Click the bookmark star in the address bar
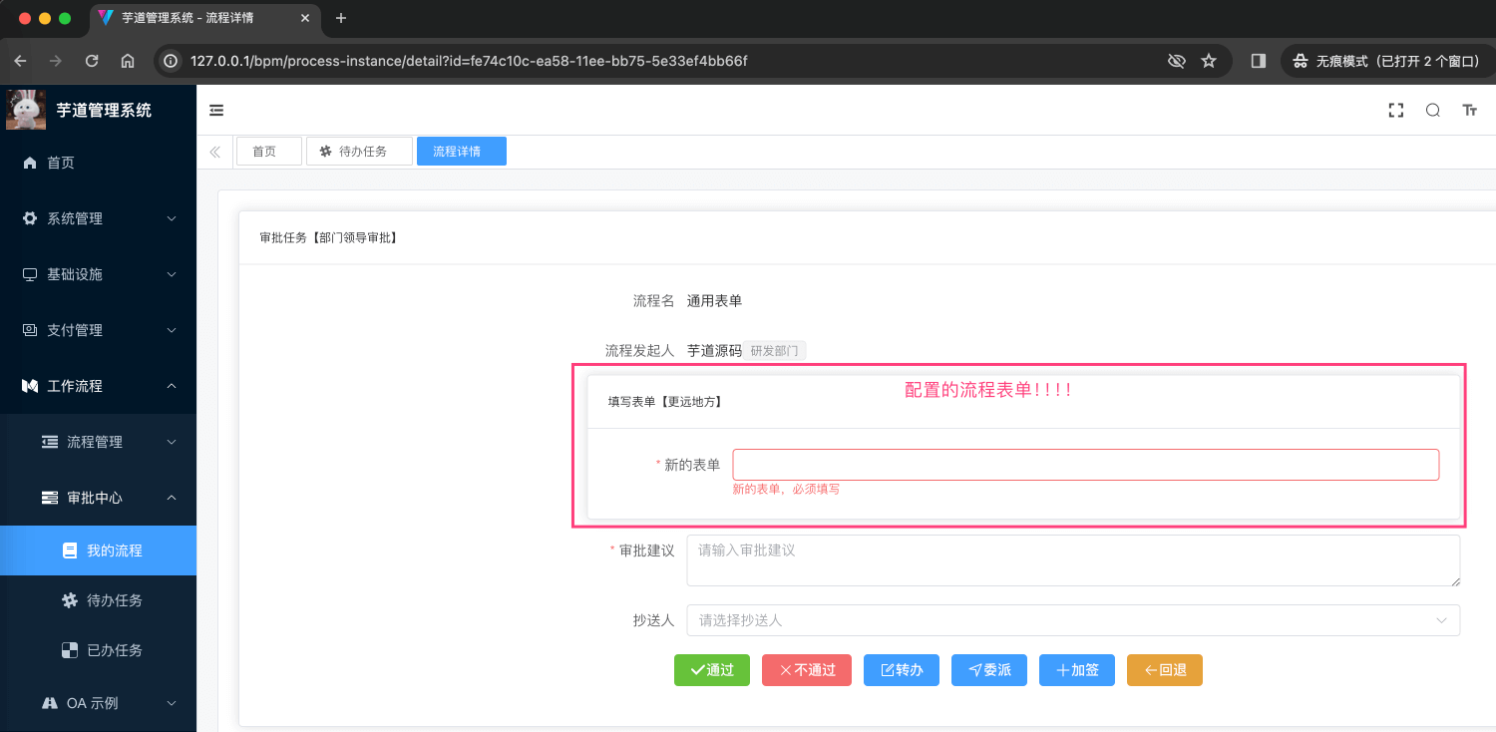 [x=1209, y=60]
